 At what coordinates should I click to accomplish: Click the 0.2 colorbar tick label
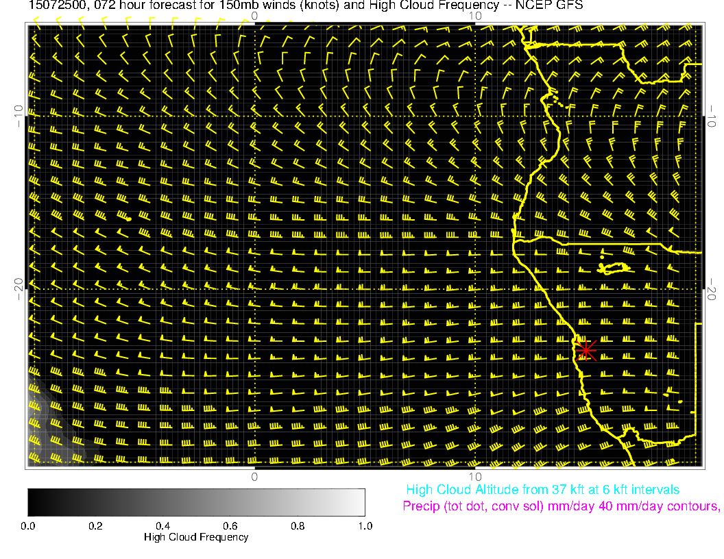pyautogui.click(x=95, y=525)
